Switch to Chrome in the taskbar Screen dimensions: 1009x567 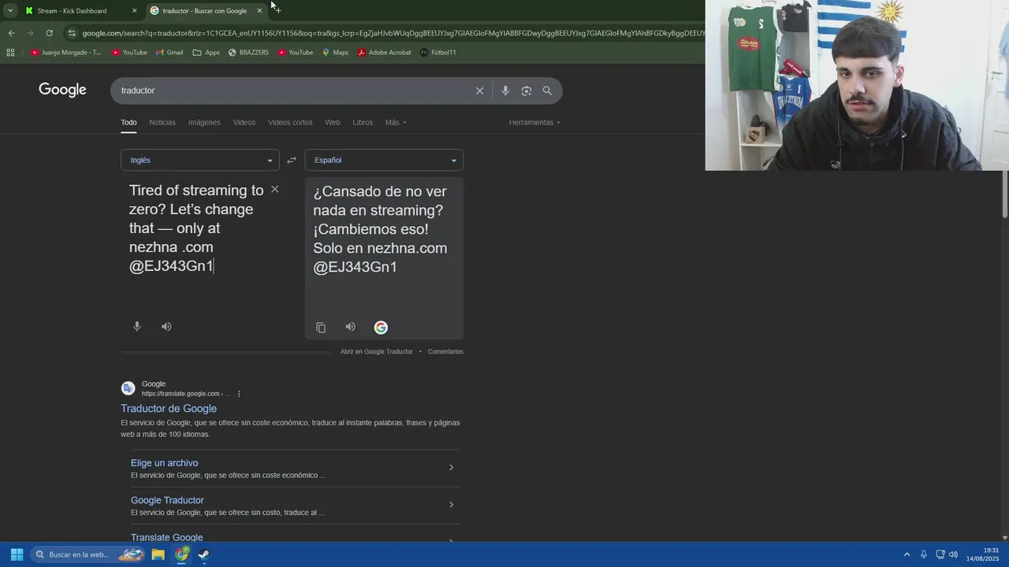point(181,554)
